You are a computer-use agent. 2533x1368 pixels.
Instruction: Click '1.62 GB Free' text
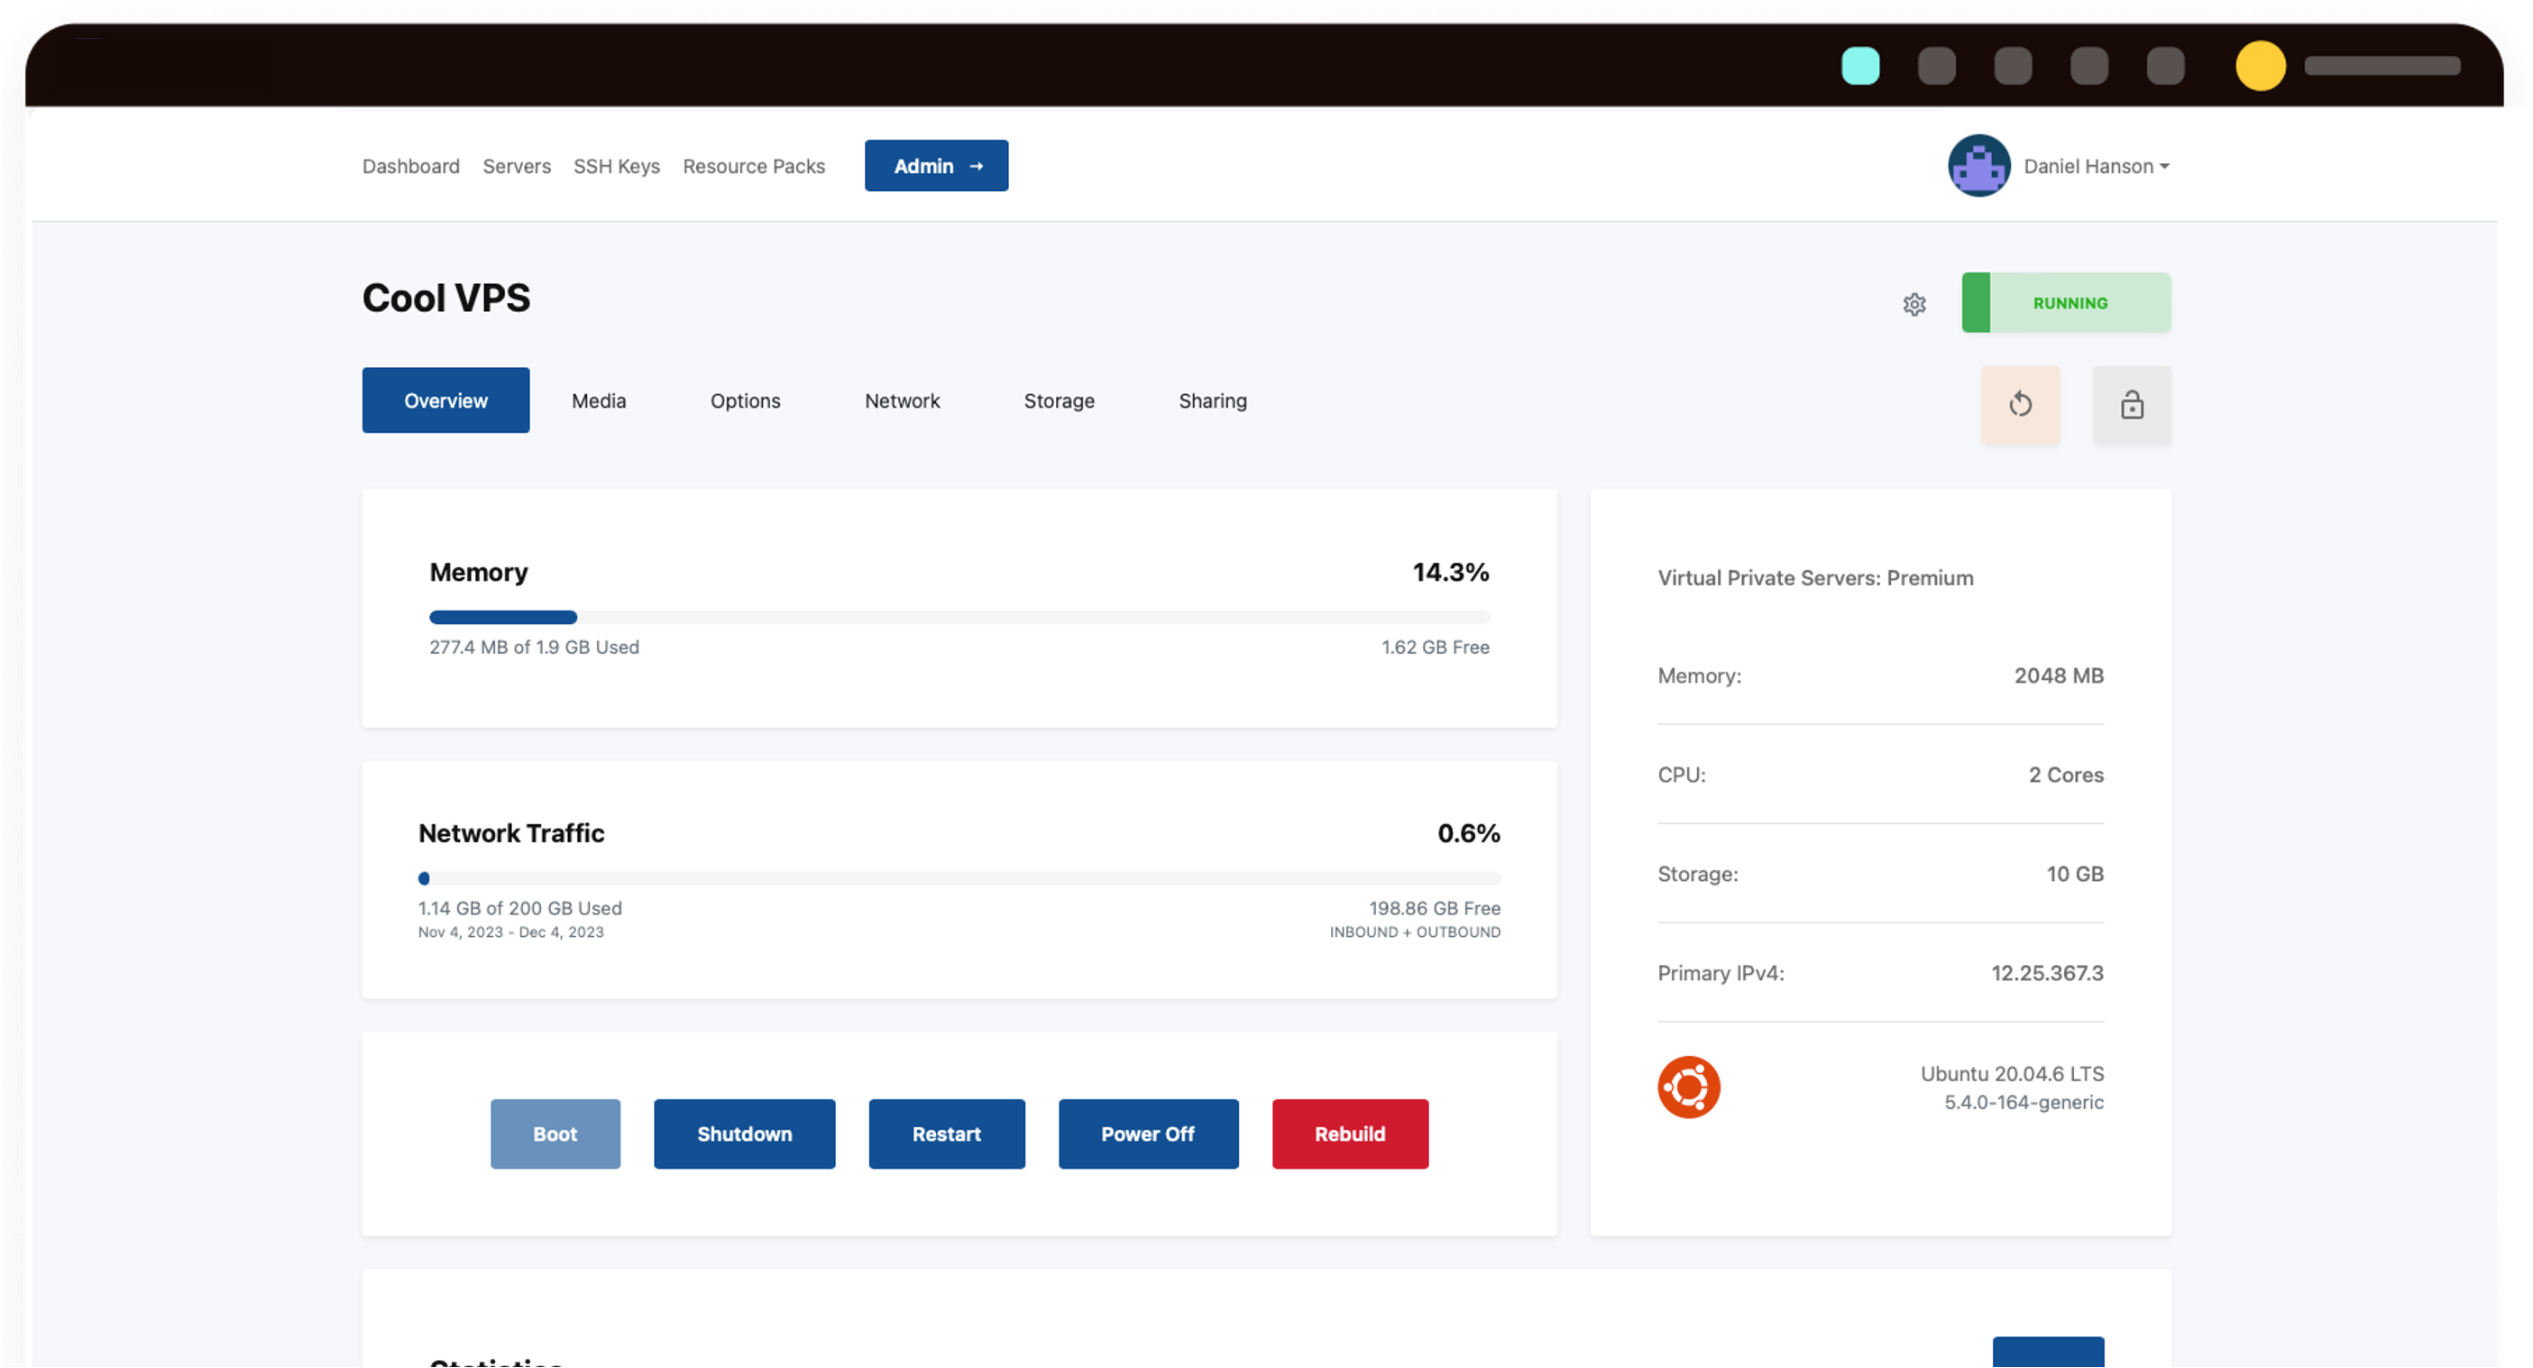pyautogui.click(x=1435, y=647)
